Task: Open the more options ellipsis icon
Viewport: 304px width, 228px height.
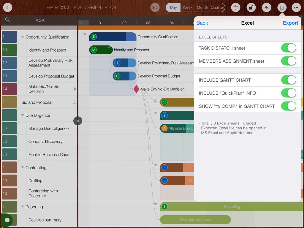Action: tap(296, 7)
